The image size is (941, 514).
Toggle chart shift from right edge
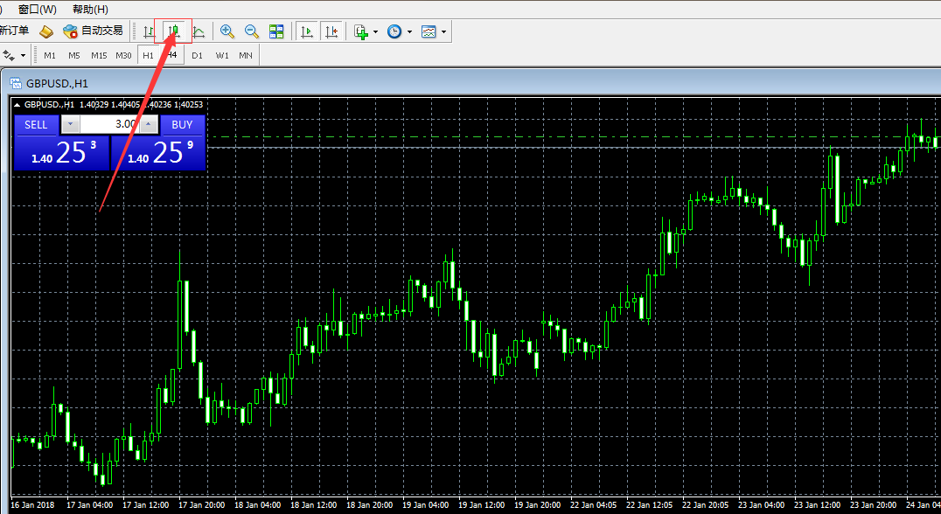(331, 31)
